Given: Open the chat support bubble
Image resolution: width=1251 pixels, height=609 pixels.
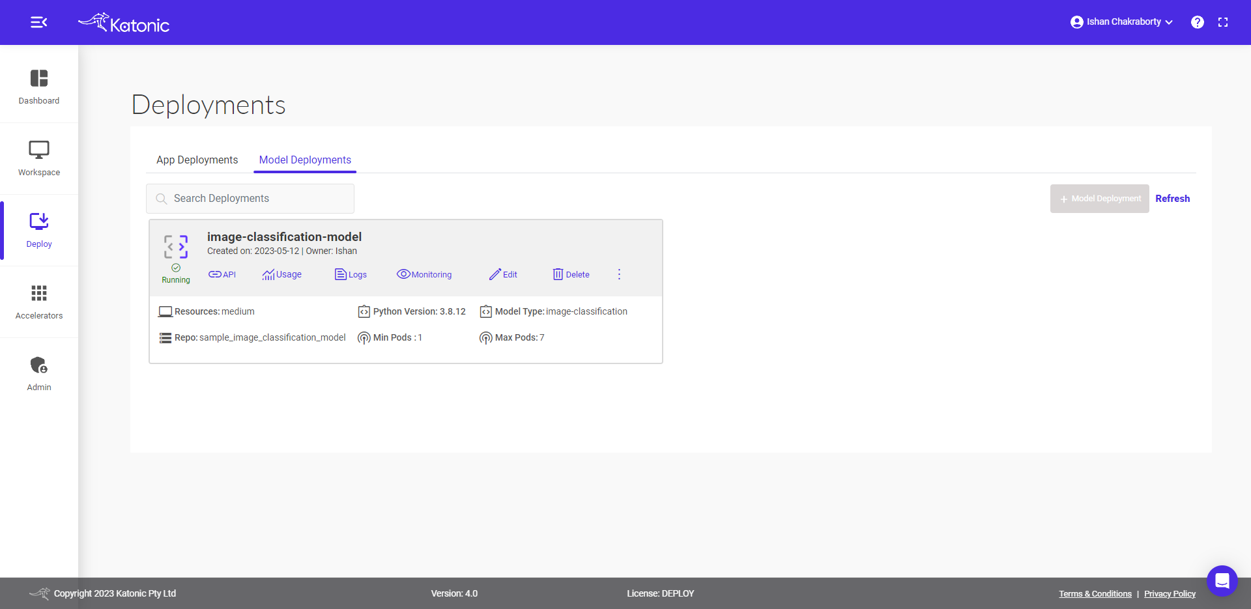Looking at the screenshot, I should pos(1222,580).
